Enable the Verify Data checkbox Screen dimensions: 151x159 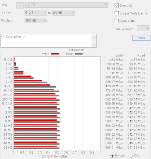pyautogui.click(x=117, y=21)
